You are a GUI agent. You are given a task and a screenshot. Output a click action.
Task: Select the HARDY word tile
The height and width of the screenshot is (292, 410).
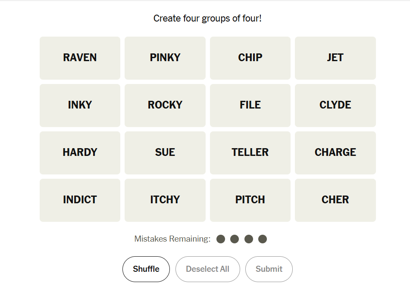[x=80, y=153]
